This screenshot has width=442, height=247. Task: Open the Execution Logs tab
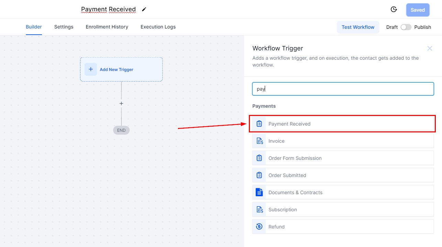[158, 27]
